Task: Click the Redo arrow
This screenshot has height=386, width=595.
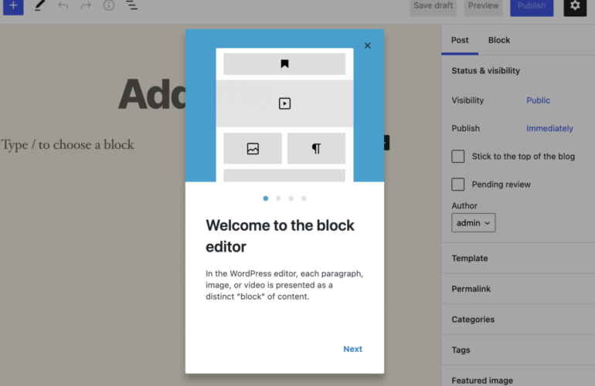Action: coord(86,5)
